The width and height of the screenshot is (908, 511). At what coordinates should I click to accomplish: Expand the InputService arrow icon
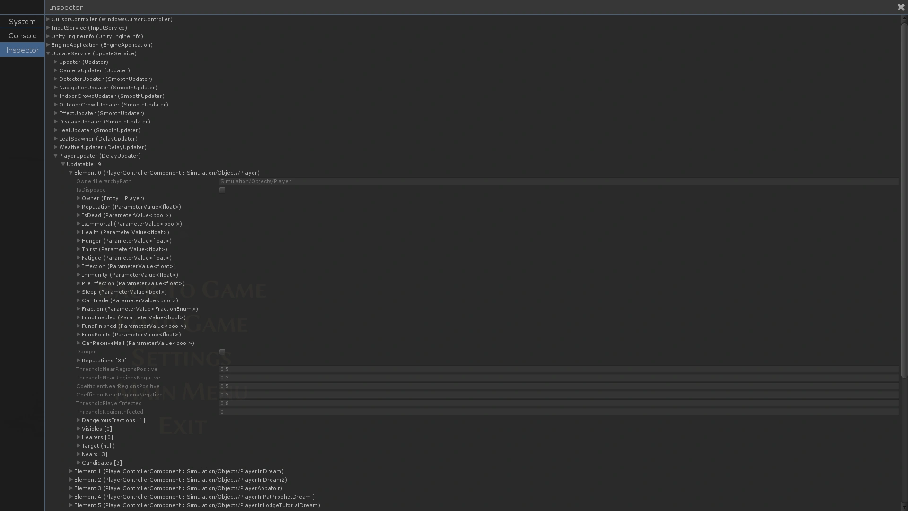(48, 28)
